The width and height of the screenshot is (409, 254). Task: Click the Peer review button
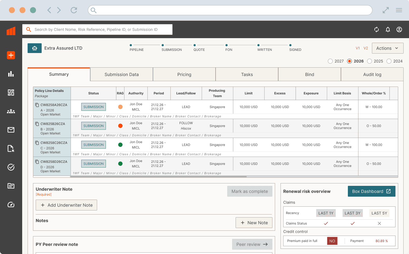tap(252, 244)
